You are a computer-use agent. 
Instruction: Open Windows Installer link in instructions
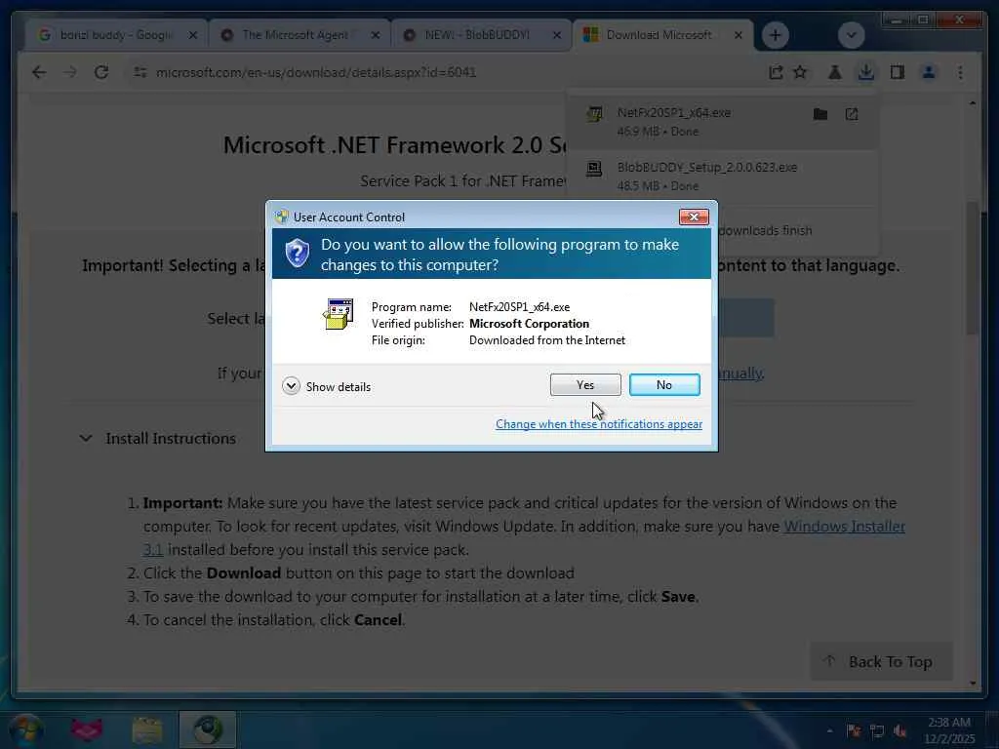(x=844, y=526)
